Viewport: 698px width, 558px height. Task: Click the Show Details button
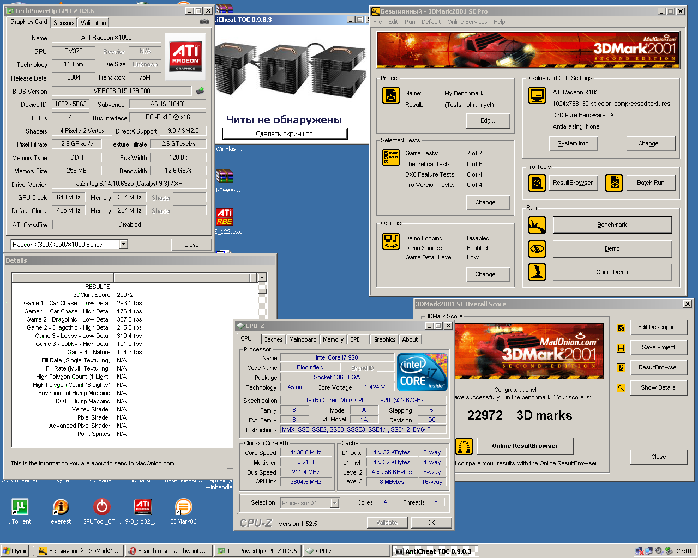click(658, 388)
